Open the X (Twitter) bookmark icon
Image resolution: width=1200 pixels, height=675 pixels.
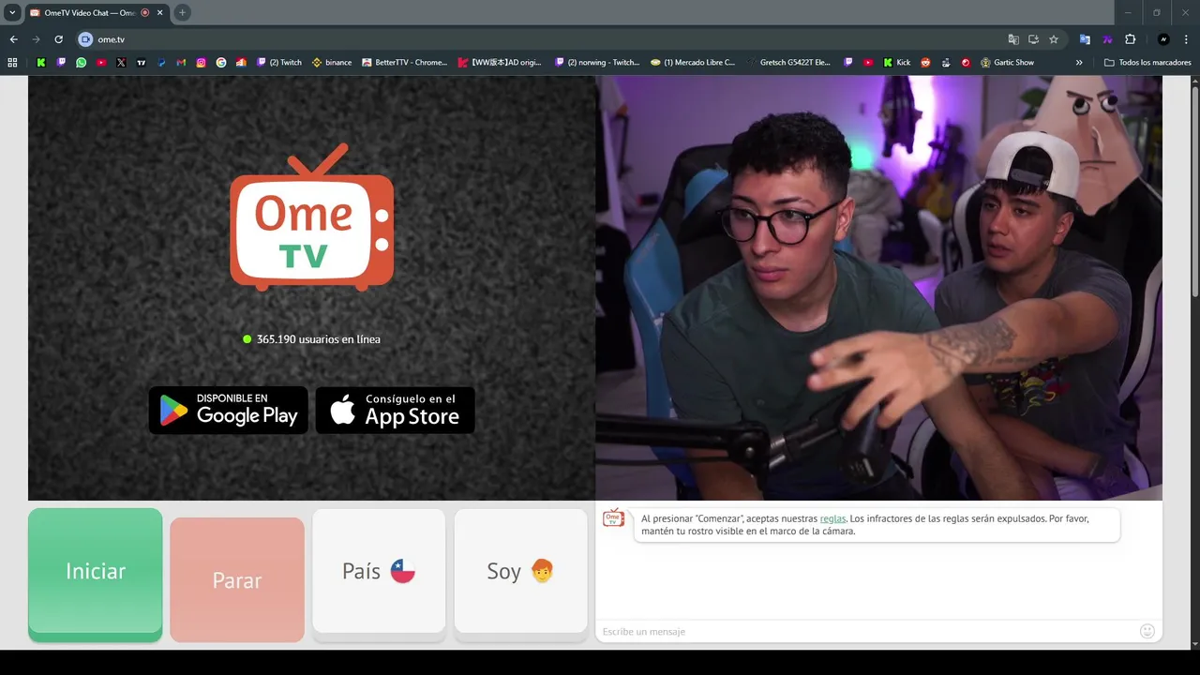(121, 62)
